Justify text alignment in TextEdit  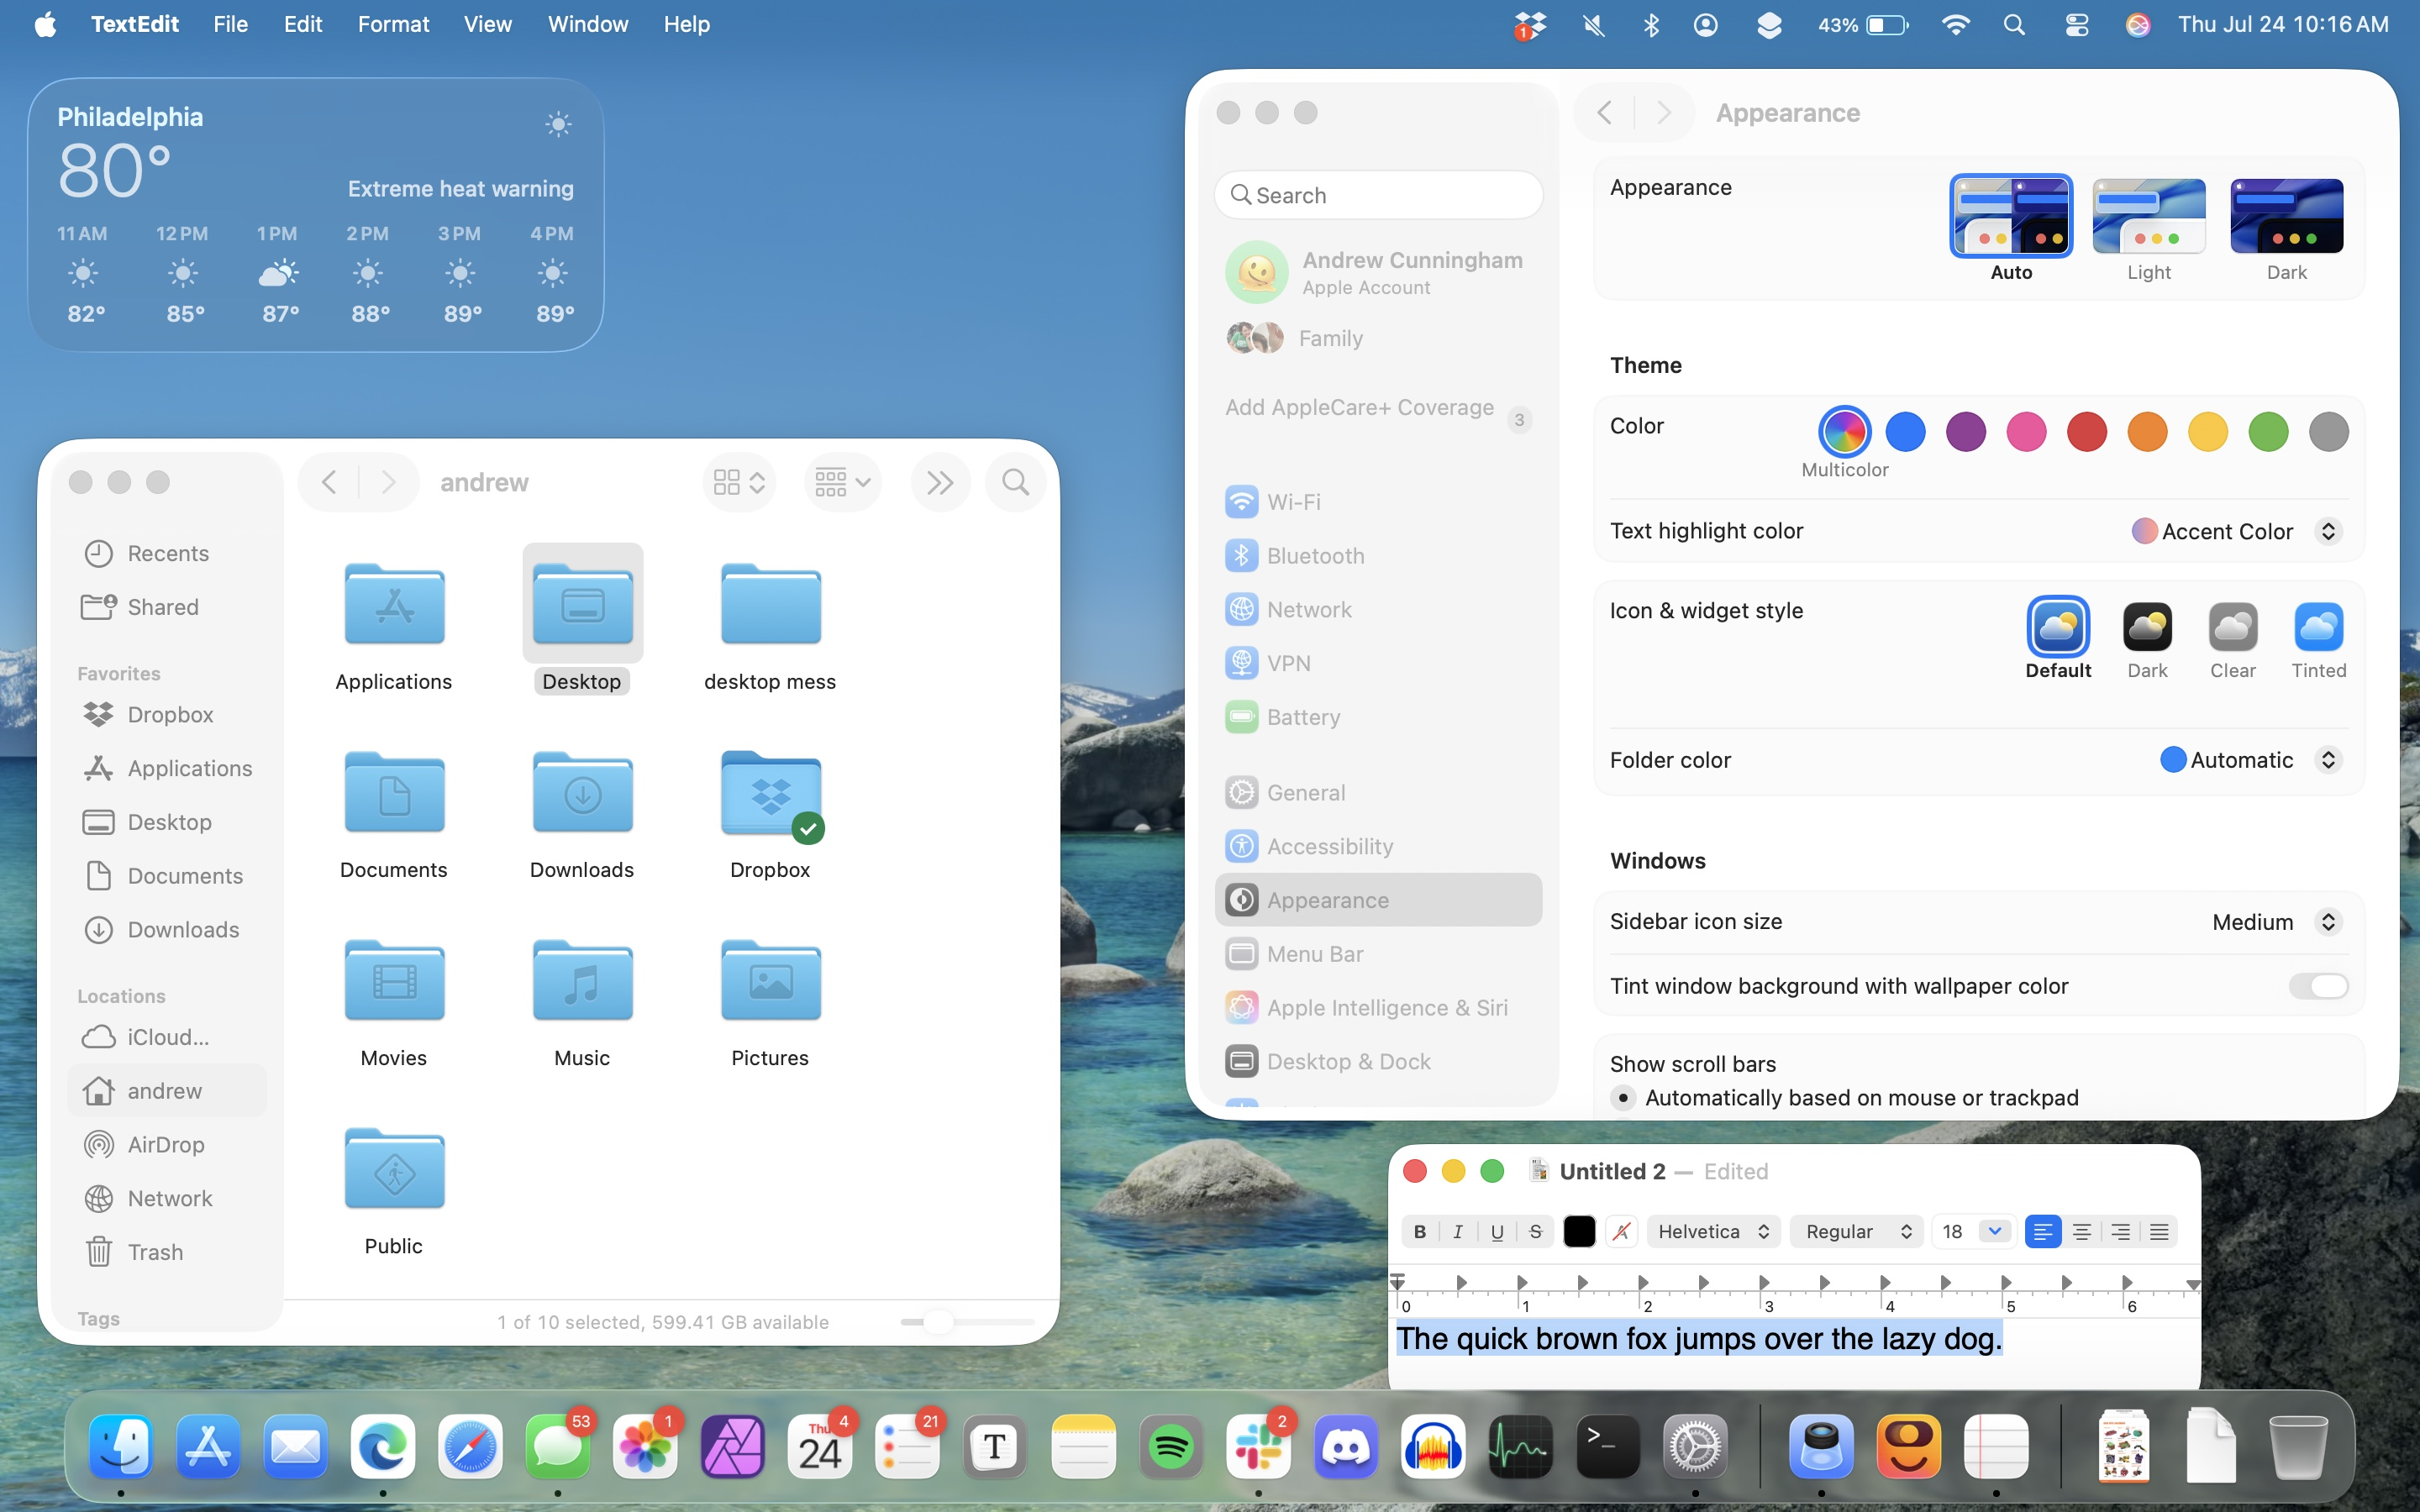coord(2159,1232)
